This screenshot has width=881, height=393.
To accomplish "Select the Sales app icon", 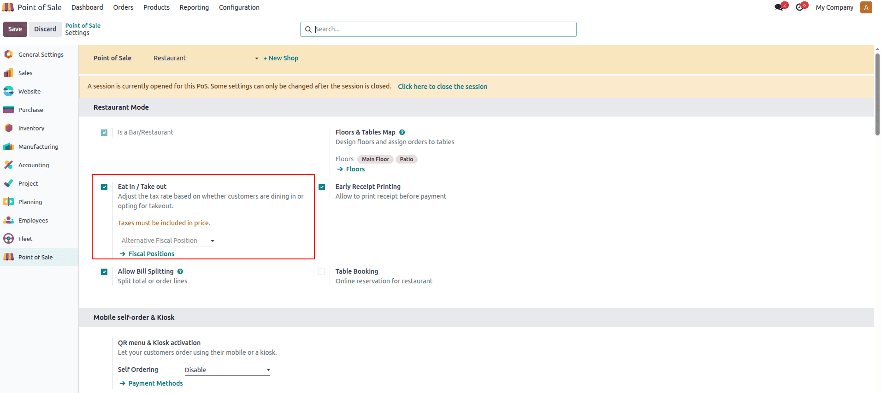I will 8,73.
